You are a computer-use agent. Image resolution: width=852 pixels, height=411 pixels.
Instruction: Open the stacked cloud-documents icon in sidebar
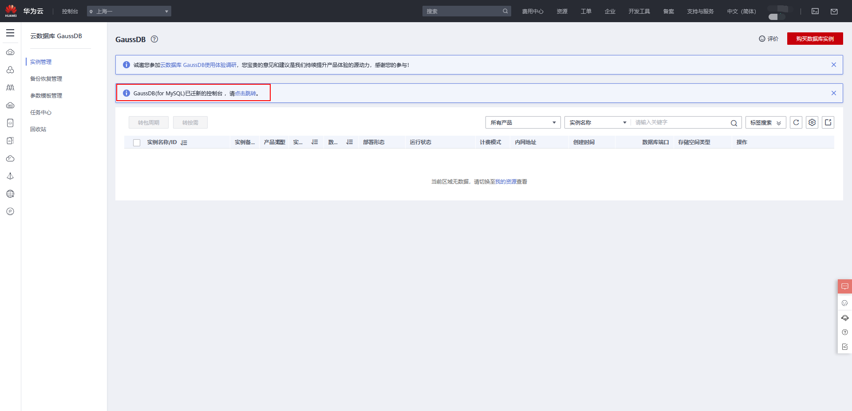coord(10,141)
